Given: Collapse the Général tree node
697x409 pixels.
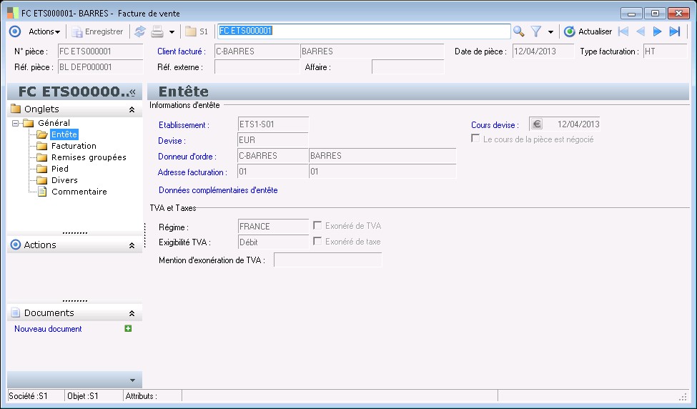Looking at the screenshot, I should pos(16,123).
